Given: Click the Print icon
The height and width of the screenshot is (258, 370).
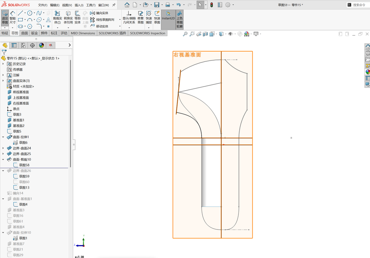Looking at the screenshot, I should point(168,5).
